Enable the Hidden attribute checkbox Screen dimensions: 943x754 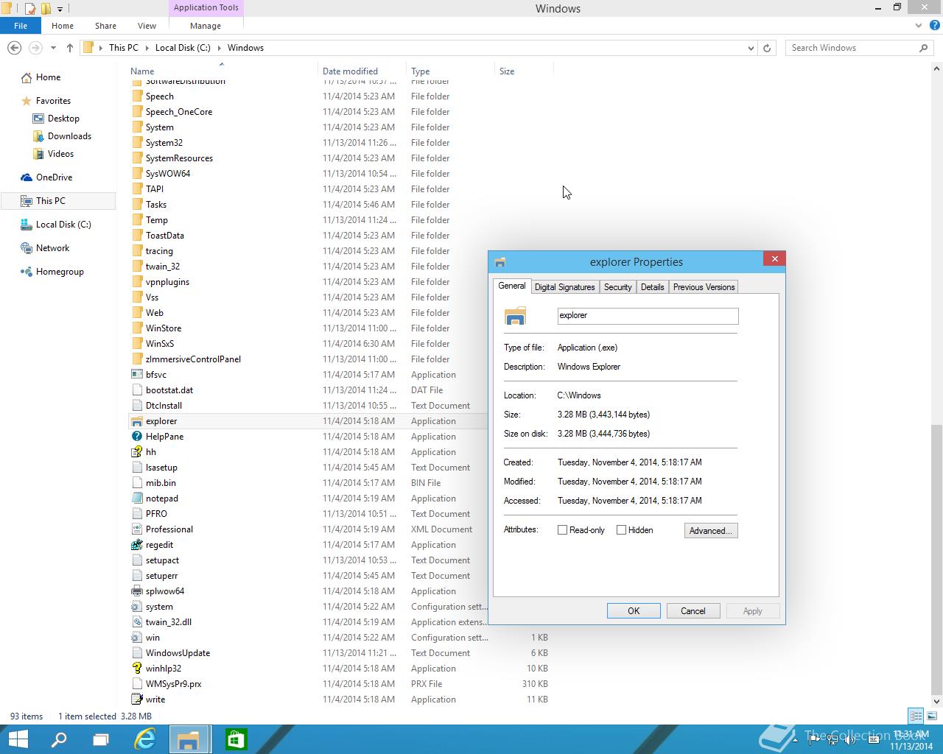coord(622,530)
